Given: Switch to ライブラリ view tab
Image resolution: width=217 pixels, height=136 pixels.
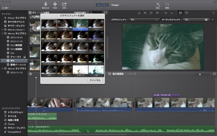Looking at the screenshot, I should tap(102, 5).
